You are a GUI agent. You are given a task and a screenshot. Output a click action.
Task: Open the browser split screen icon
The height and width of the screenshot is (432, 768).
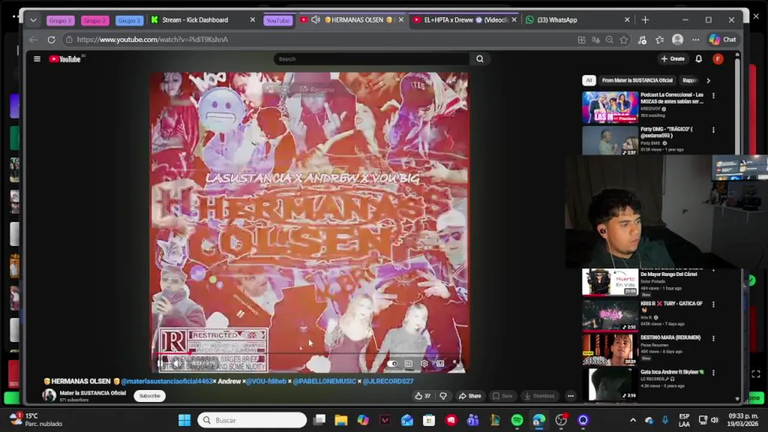[581, 40]
